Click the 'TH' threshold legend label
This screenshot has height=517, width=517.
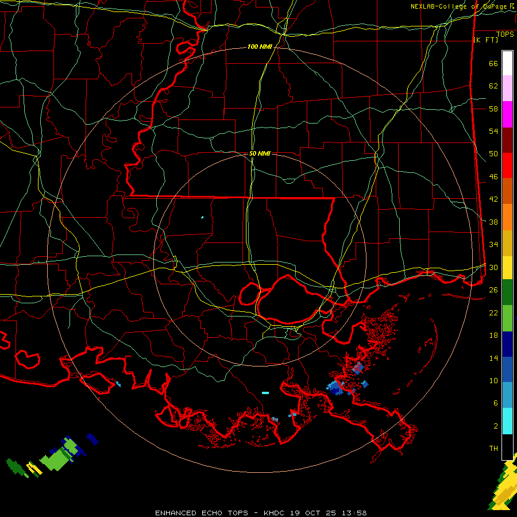pos(493,449)
